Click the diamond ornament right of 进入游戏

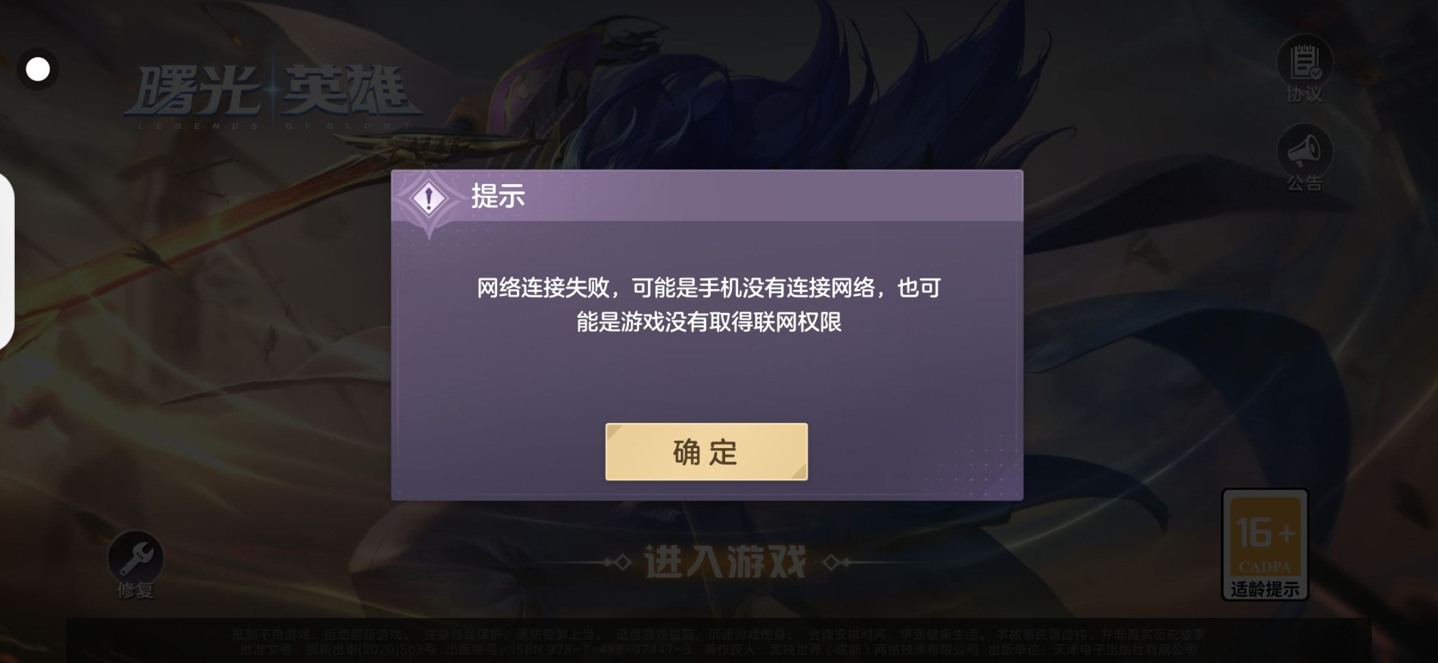[x=836, y=562]
